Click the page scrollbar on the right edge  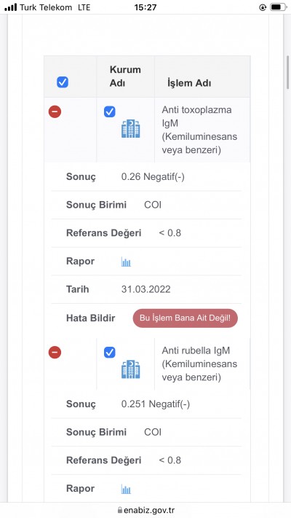coord(287,72)
